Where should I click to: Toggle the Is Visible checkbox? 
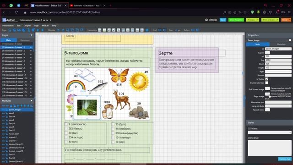(266, 79)
